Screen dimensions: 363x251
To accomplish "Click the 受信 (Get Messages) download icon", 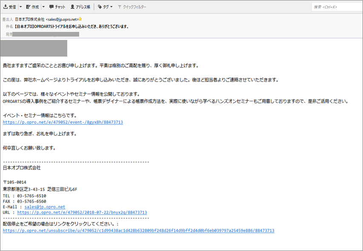I will [x=6, y=7].
